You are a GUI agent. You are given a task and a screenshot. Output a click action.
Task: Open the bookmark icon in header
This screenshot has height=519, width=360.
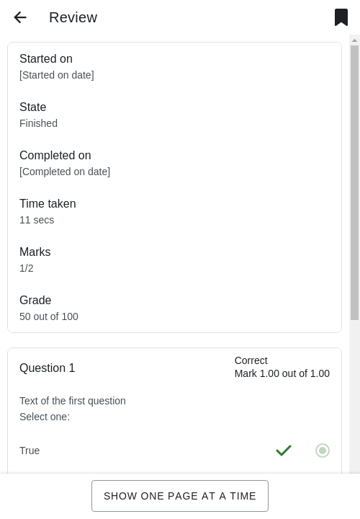click(341, 17)
